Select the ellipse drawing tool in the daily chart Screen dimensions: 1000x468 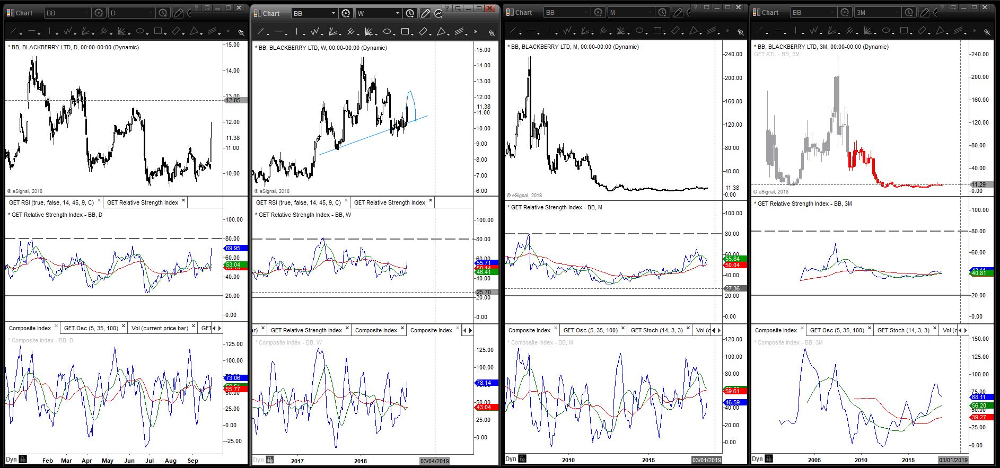140,32
